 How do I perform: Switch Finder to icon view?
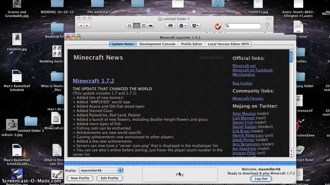click(129, 26)
